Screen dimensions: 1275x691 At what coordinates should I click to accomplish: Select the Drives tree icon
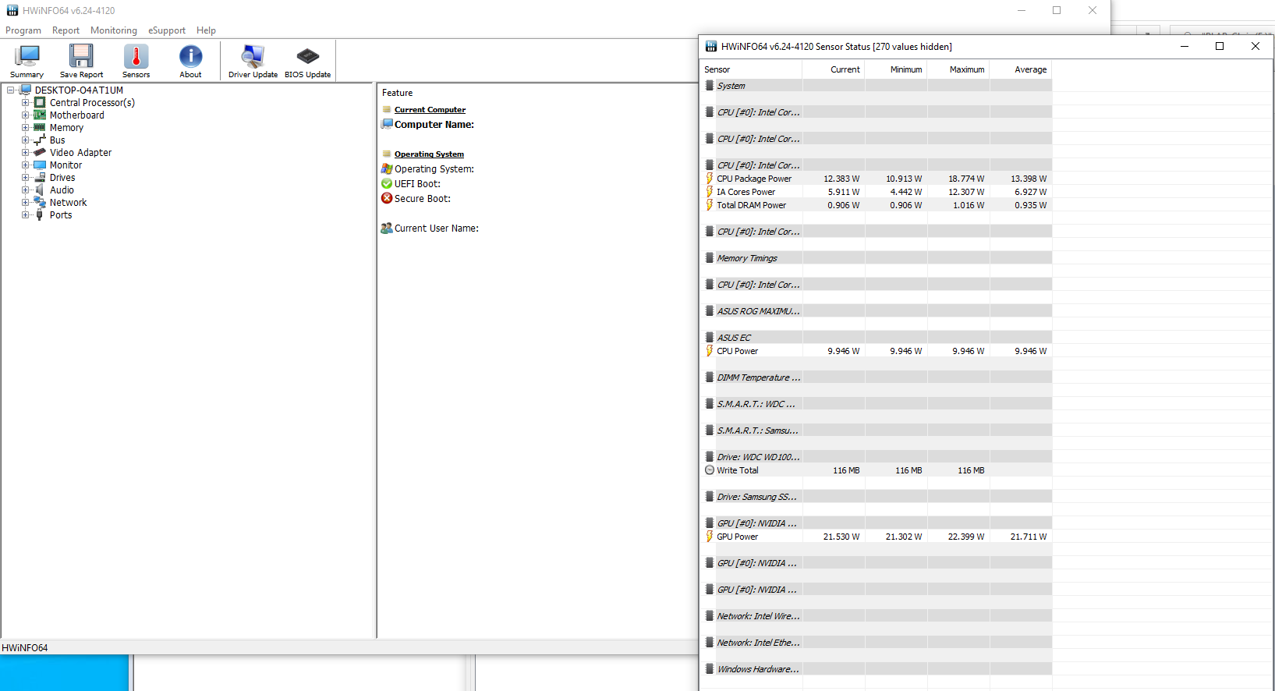(x=40, y=177)
